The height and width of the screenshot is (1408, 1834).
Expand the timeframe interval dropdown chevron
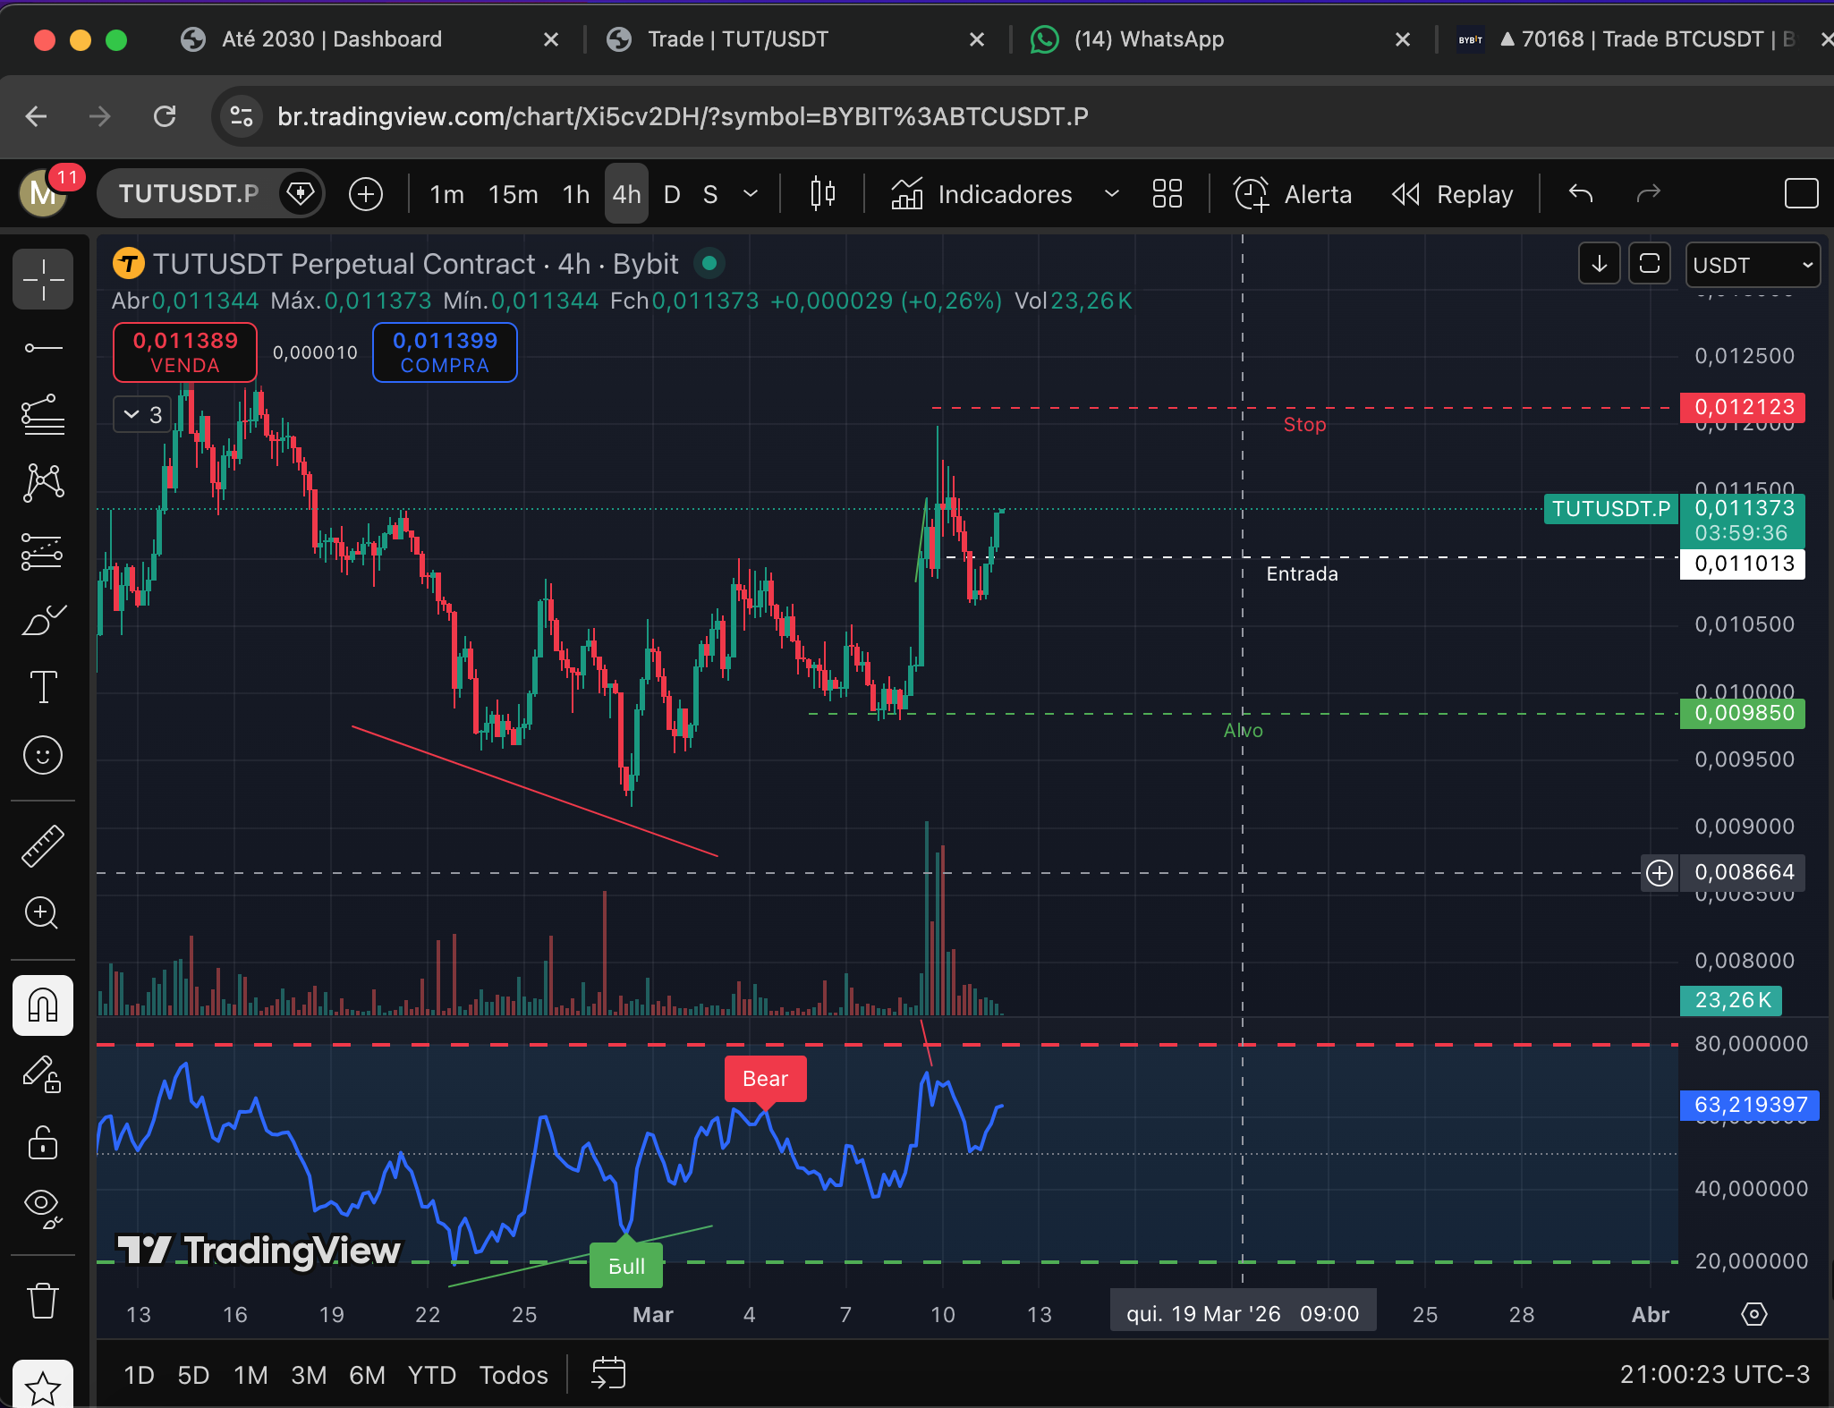751,194
